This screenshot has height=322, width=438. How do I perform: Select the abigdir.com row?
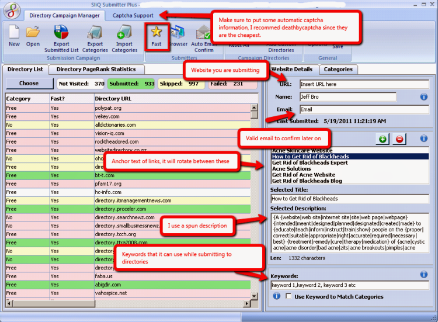tap(128, 285)
